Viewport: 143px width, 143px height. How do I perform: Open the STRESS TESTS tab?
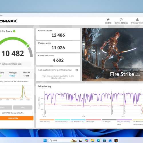tap(137, 21)
